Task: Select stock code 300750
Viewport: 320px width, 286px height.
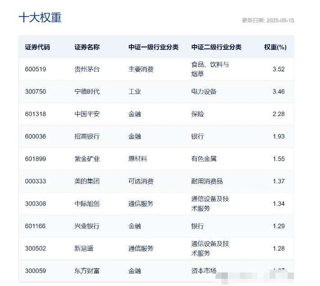Action: coord(36,92)
